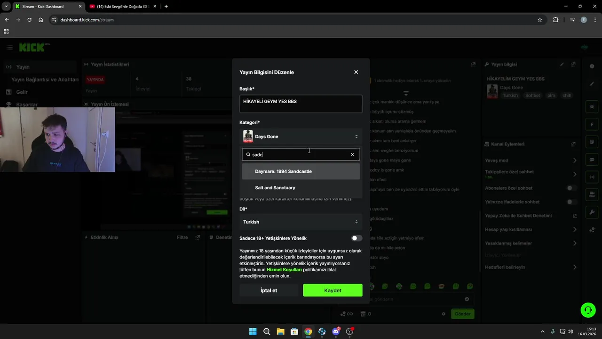The height and width of the screenshot is (339, 602).
Task: Toggle Yalnızca ifadelerle sohbet switch
Action: 570,202
